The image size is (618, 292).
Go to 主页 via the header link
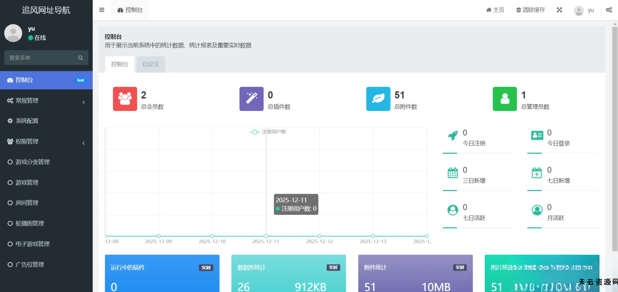coord(495,10)
